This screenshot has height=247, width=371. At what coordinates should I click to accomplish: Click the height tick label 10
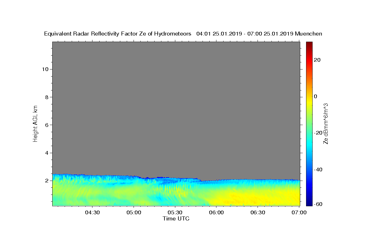click(x=45, y=69)
